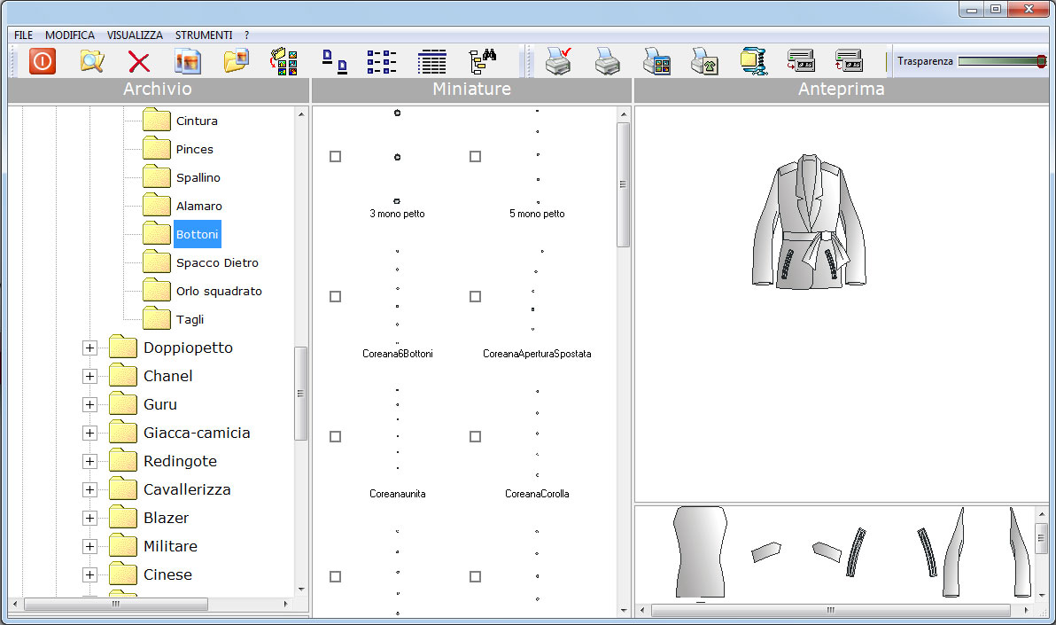The image size is (1056, 625).
Task: Click the Spacco Dietro folder icon
Action: click(x=156, y=262)
